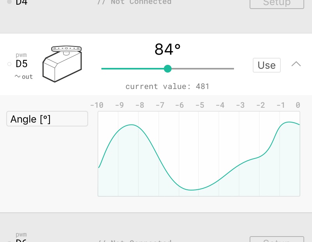Collapse the D5 panel with the chevron

(296, 64)
